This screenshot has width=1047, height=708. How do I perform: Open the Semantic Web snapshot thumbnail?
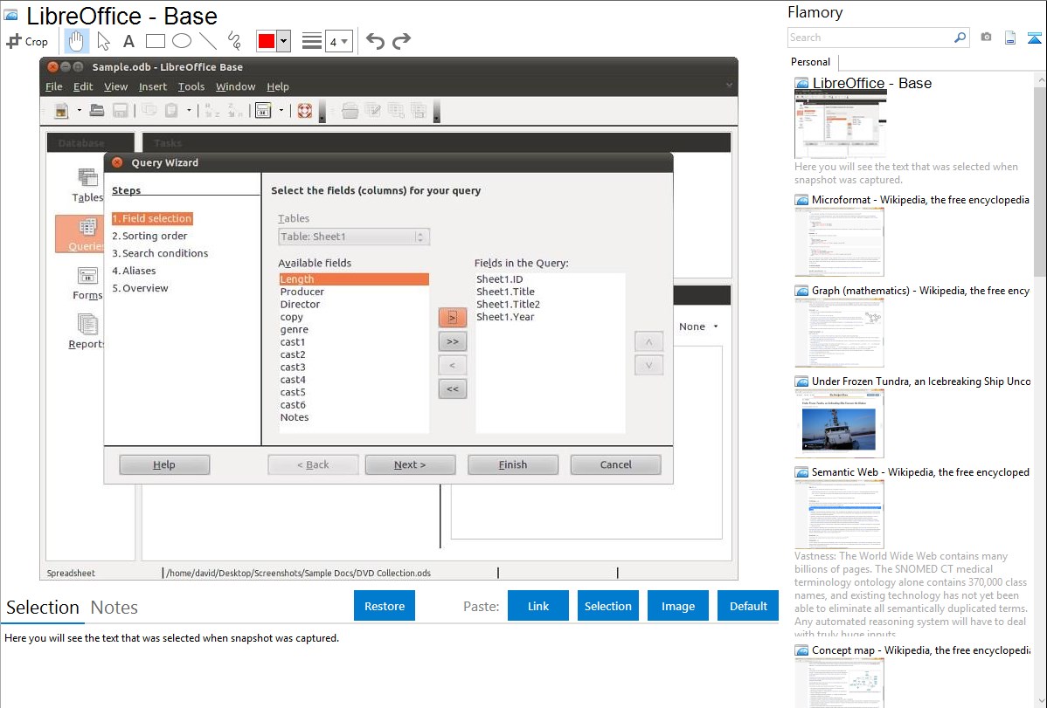(x=839, y=514)
